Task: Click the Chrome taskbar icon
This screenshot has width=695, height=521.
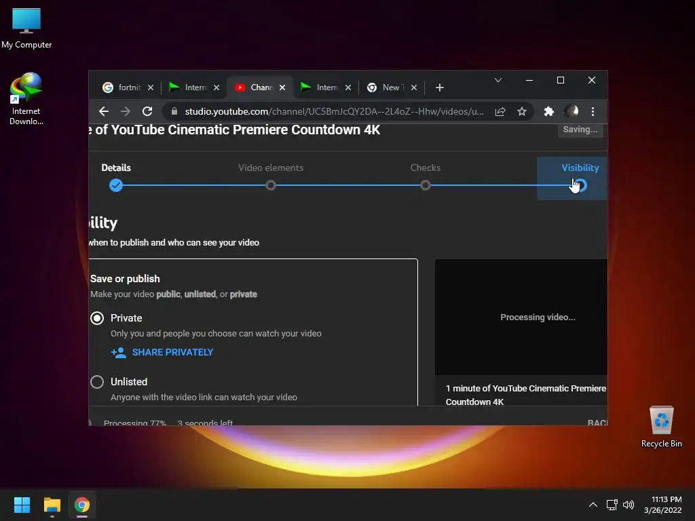Action: pos(82,505)
